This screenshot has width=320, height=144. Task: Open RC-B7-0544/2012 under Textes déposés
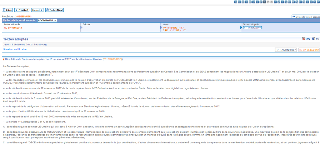coord(13,28)
